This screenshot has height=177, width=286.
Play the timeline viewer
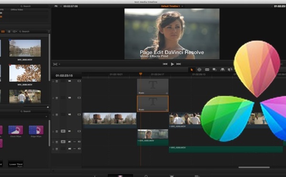pyautogui.click(x=172, y=64)
